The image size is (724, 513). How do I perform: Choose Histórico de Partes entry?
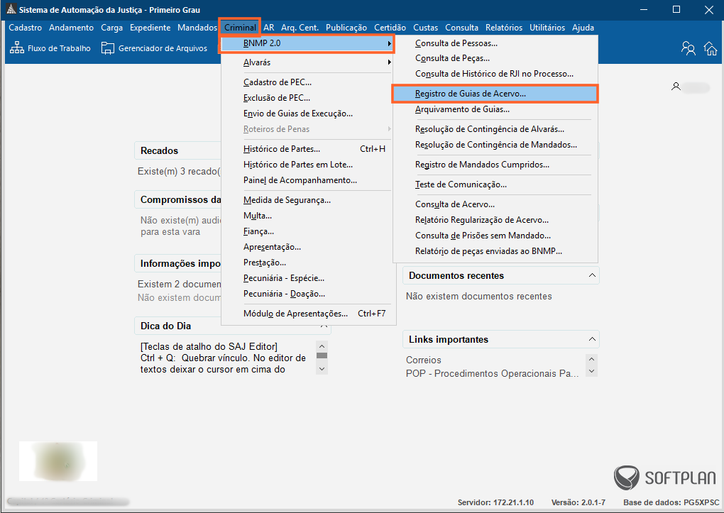(307, 149)
